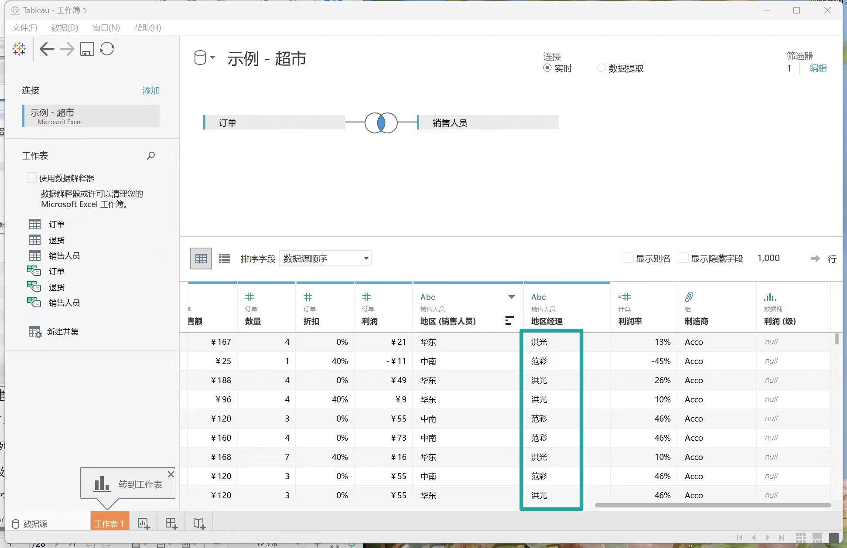Expand the data source cylinder dropdown arrow

212,58
